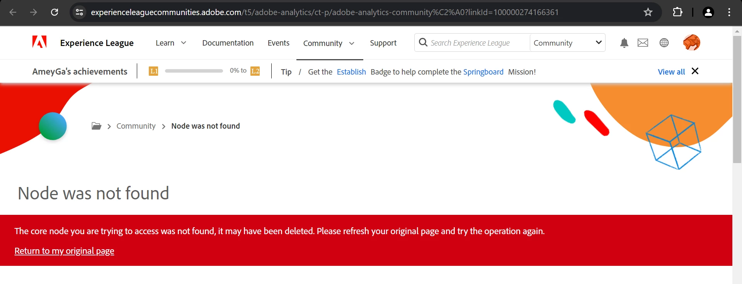Open the browser extensions puzzle icon

click(677, 12)
